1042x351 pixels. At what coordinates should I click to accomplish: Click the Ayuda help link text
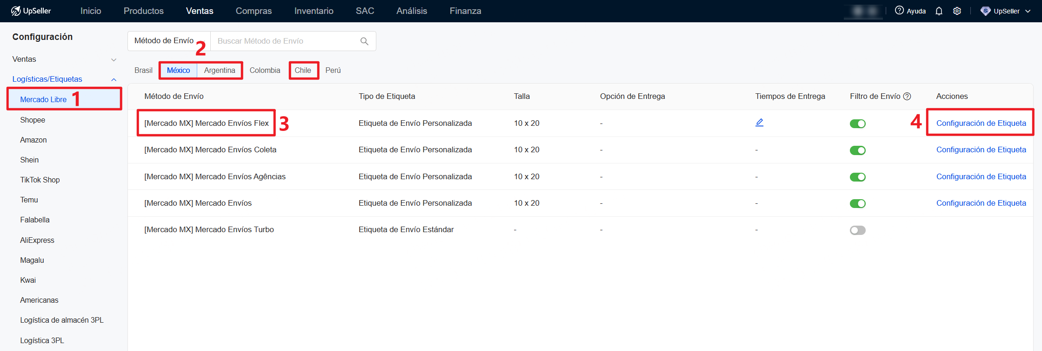pos(916,11)
